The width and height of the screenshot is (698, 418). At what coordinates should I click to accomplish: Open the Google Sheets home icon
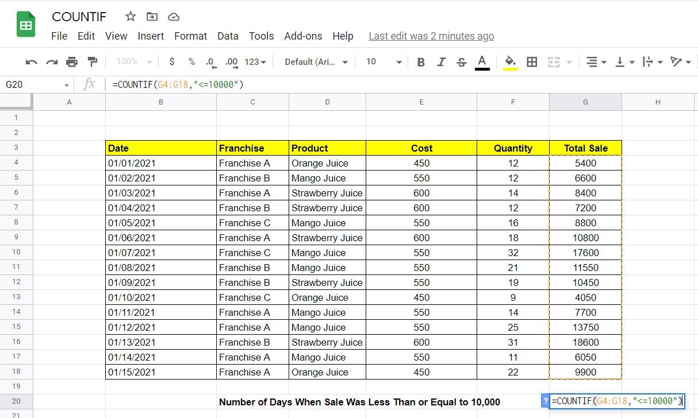click(x=26, y=25)
